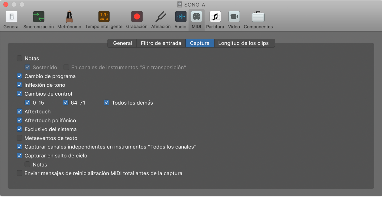
Task: Uncheck Aftertouch polifónico
Action: pyautogui.click(x=20, y=120)
